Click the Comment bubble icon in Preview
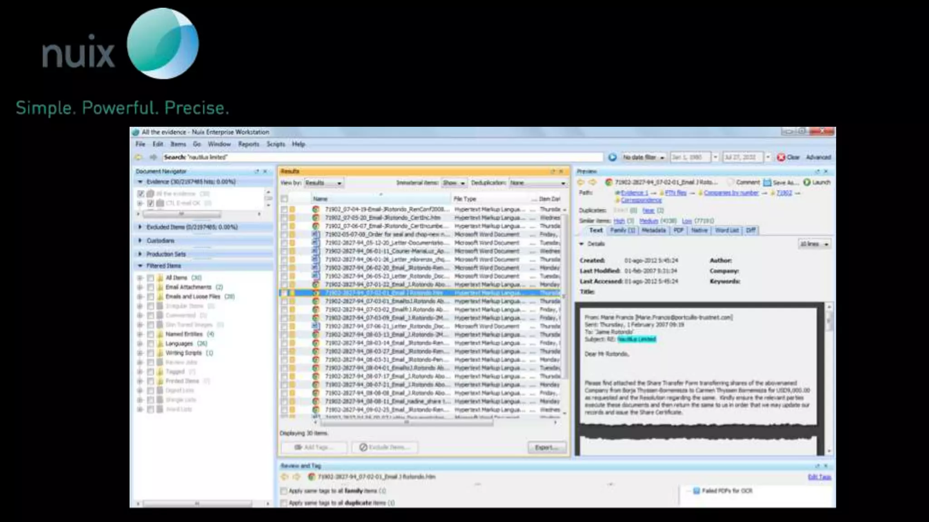 730,182
